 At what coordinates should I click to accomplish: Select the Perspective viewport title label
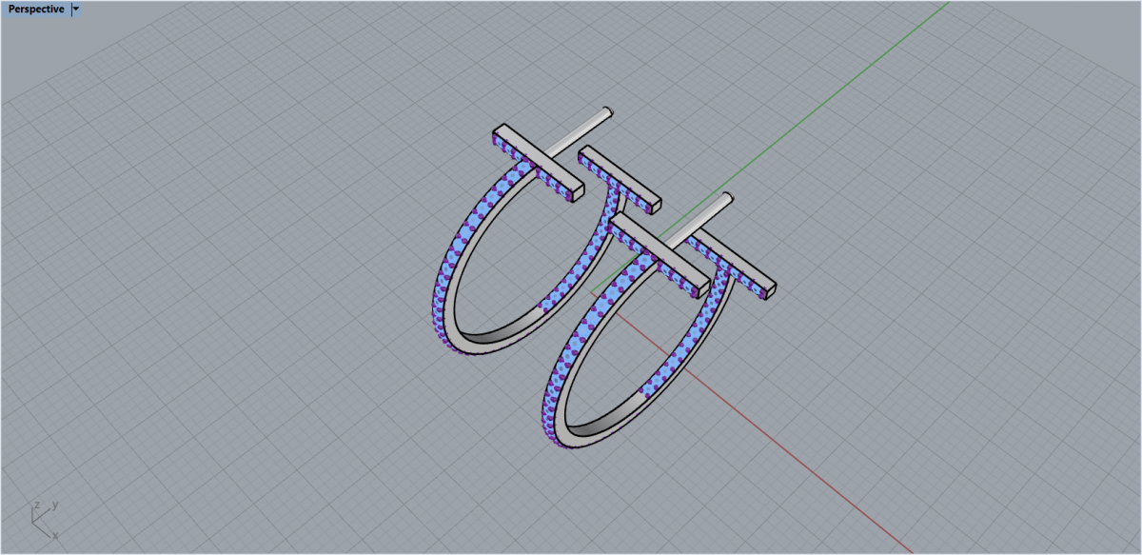(x=36, y=9)
